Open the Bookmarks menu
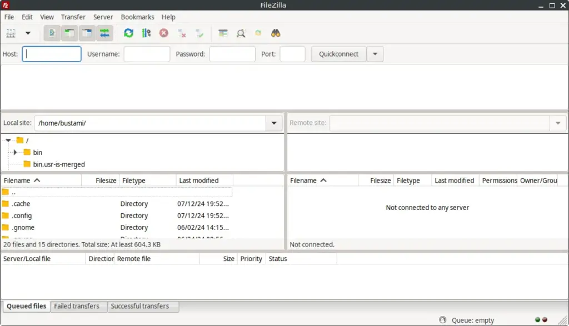Image resolution: width=569 pixels, height=326 pixels. tap(137, 17)
